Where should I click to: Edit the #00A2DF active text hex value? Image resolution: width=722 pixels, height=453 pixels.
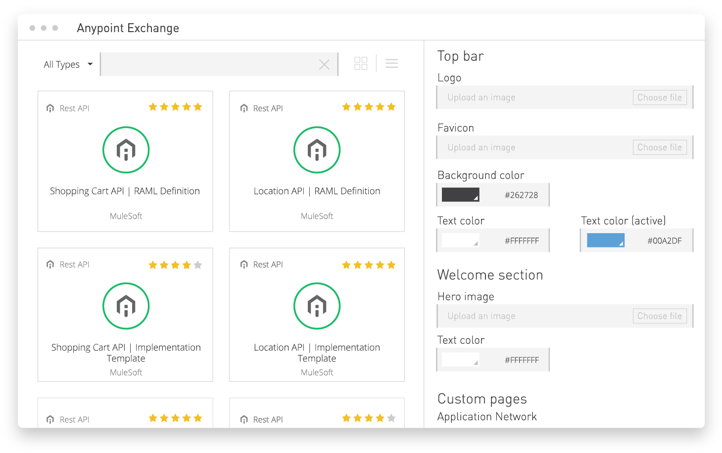pyautogui.click(x=665, y=241)
